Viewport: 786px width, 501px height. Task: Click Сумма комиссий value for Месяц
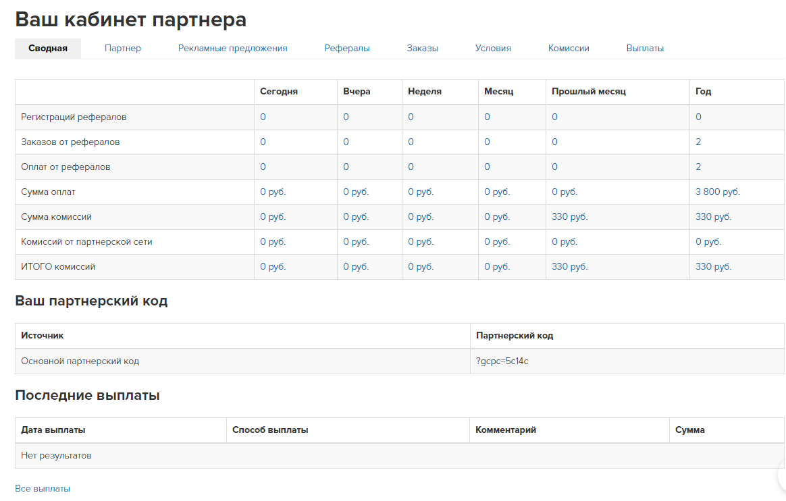[x=497, y=216]
